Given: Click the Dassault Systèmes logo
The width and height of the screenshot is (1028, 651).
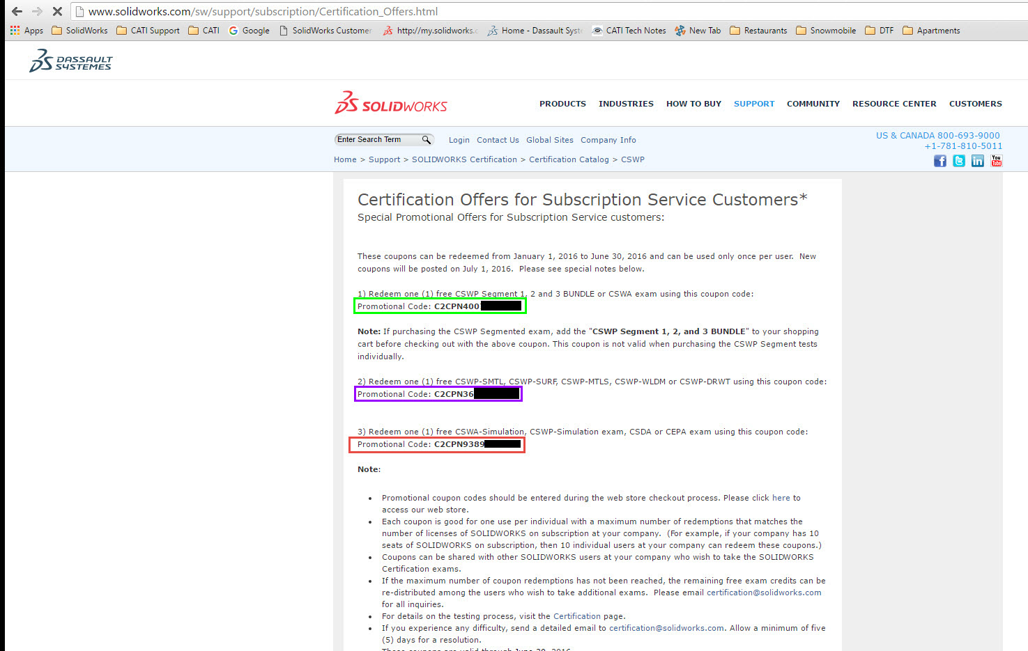Looking at the screenshot, I should coord(70,61).
